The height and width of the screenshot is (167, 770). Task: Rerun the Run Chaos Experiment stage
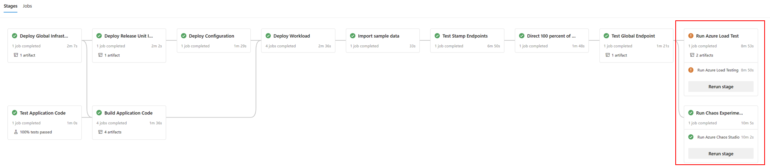[x=721, y=154]
